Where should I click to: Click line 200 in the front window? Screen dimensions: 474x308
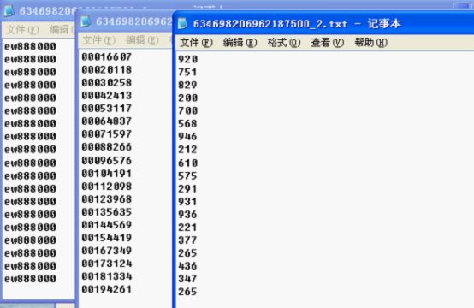click(187, 98)
